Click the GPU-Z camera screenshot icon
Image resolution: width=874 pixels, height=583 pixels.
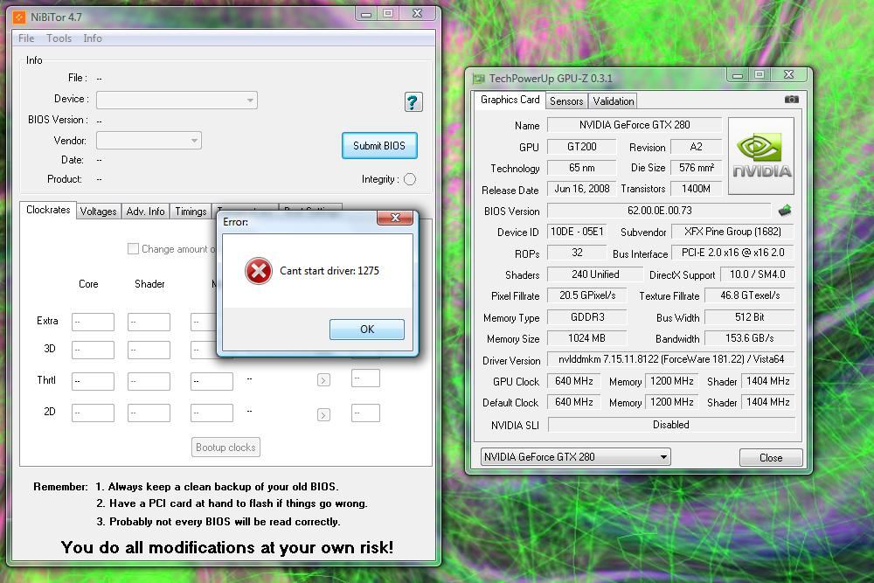click(792, 100)
